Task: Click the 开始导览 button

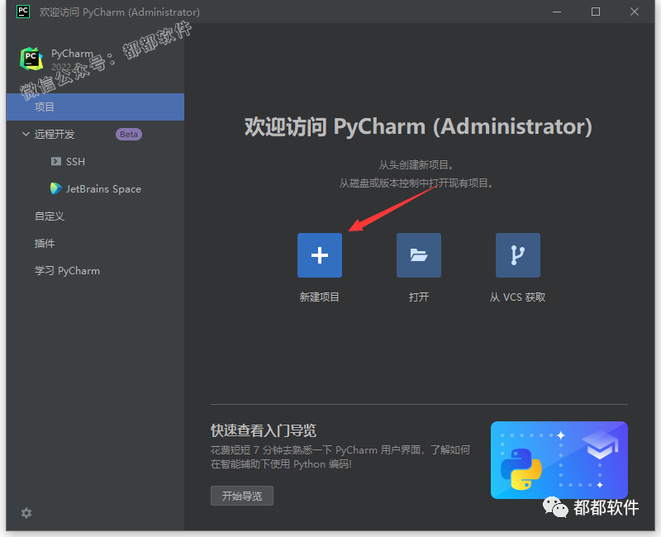Action: point(242,496)
